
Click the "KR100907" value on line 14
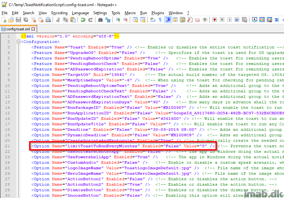(x=173, y=108)
